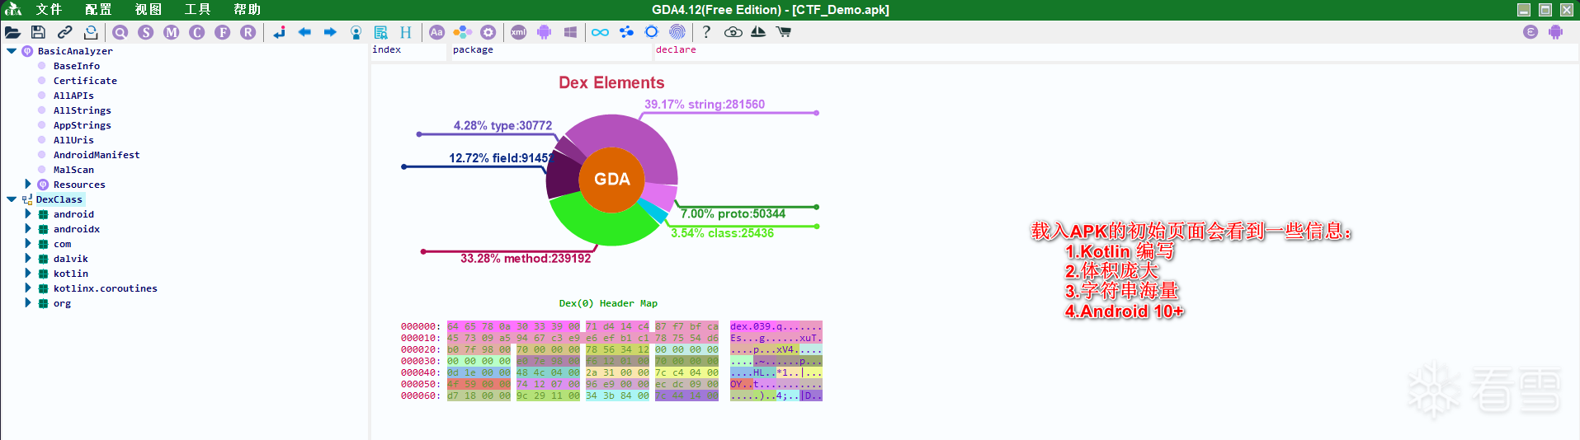Screen dimensions: 1580x440
Task: Click the entry point jump arrow icon
Action: [280, 32]
